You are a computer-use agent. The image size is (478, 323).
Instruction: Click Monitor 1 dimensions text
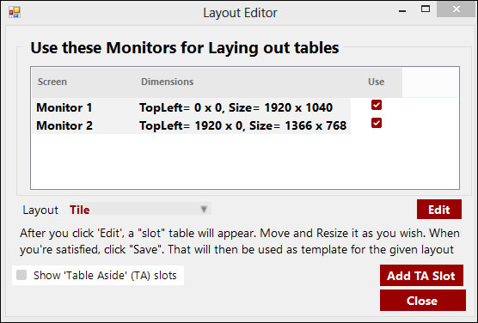(236, 107)
